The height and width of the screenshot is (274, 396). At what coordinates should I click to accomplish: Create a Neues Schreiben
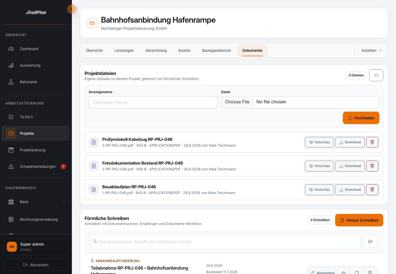pos(359,220)
